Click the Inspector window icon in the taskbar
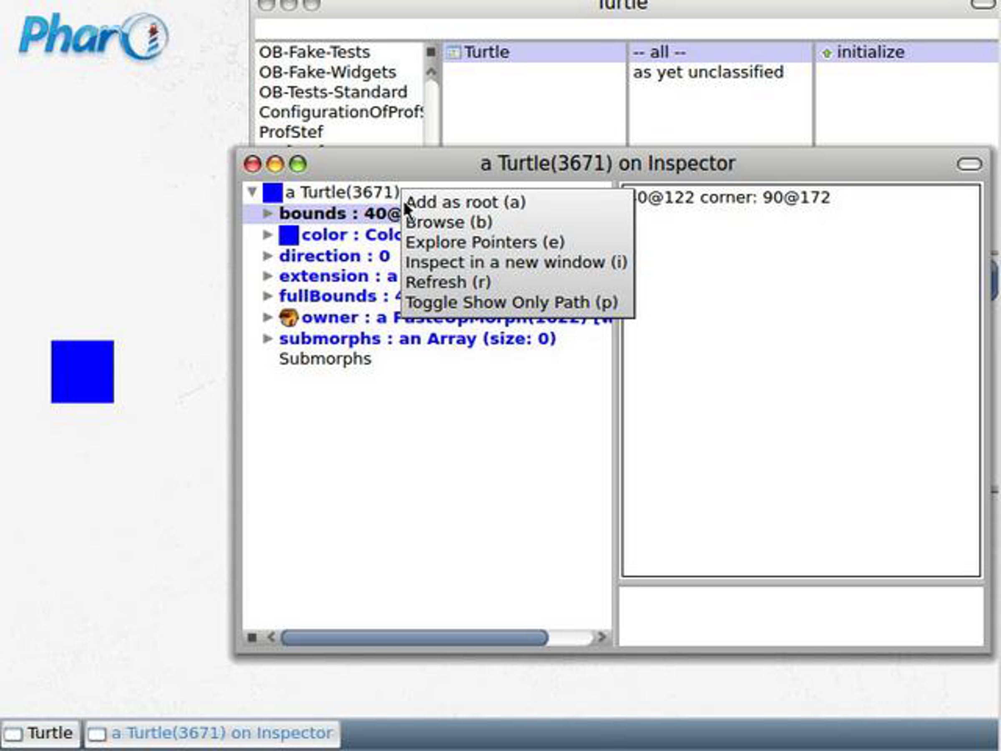 coord(97,734)
